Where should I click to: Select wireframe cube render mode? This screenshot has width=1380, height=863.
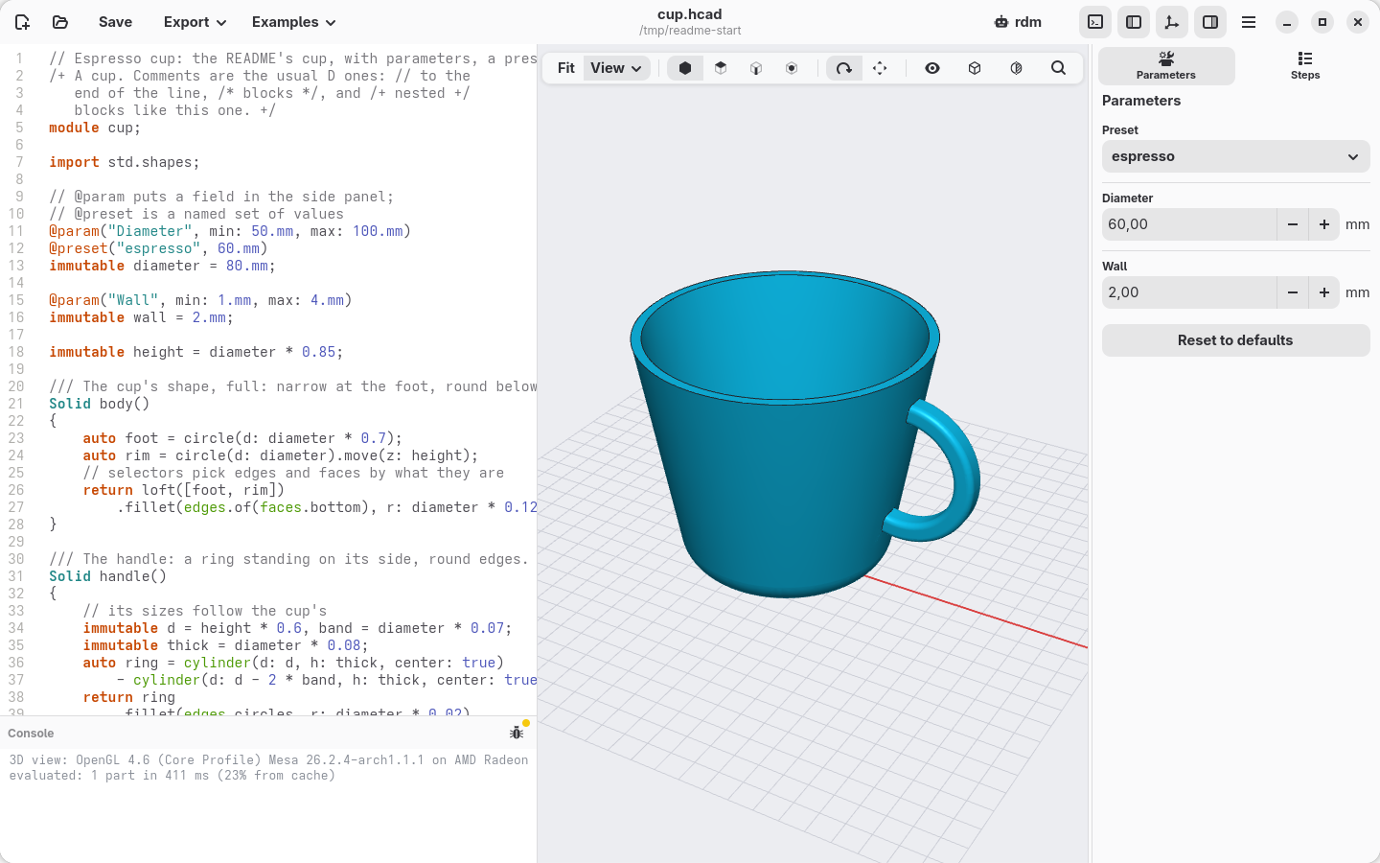pyautogui.click(x=756, y=68)
